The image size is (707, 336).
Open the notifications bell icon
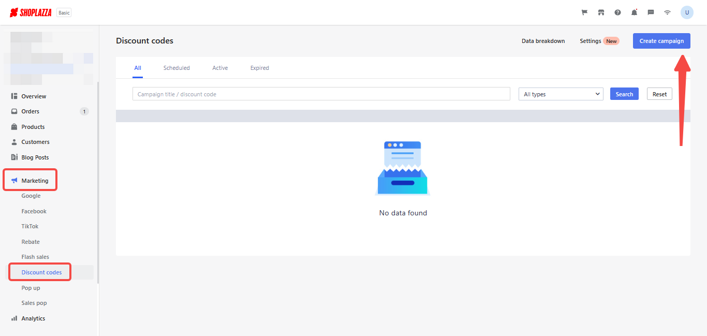634,12
